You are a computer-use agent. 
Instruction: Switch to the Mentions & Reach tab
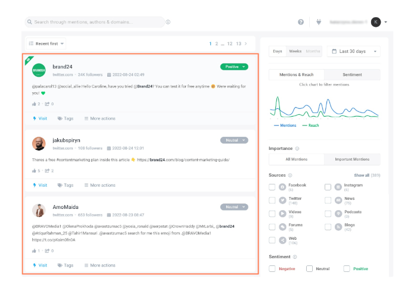click(297, 74)
